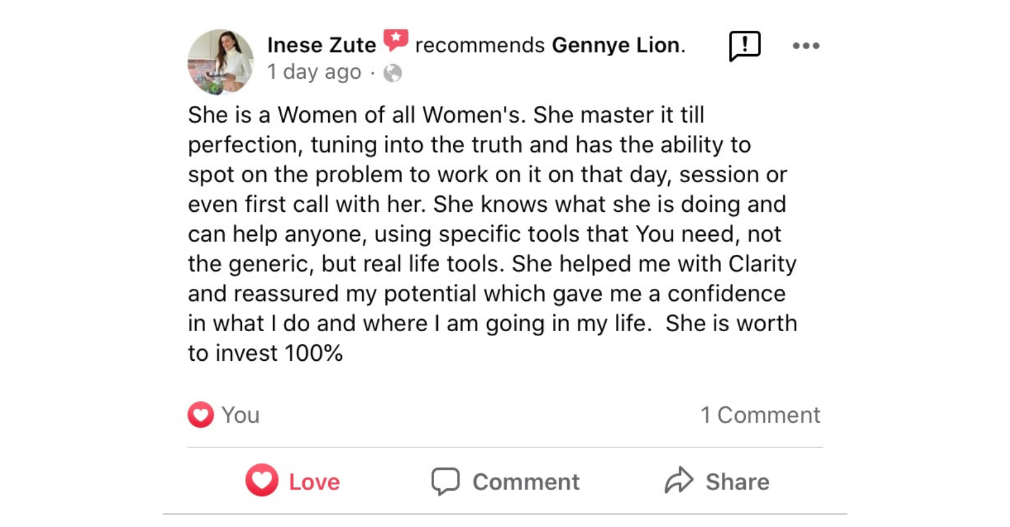Click the "She is worth" review line
This screenshot has height=527, width=1010.
click(731, 323)
